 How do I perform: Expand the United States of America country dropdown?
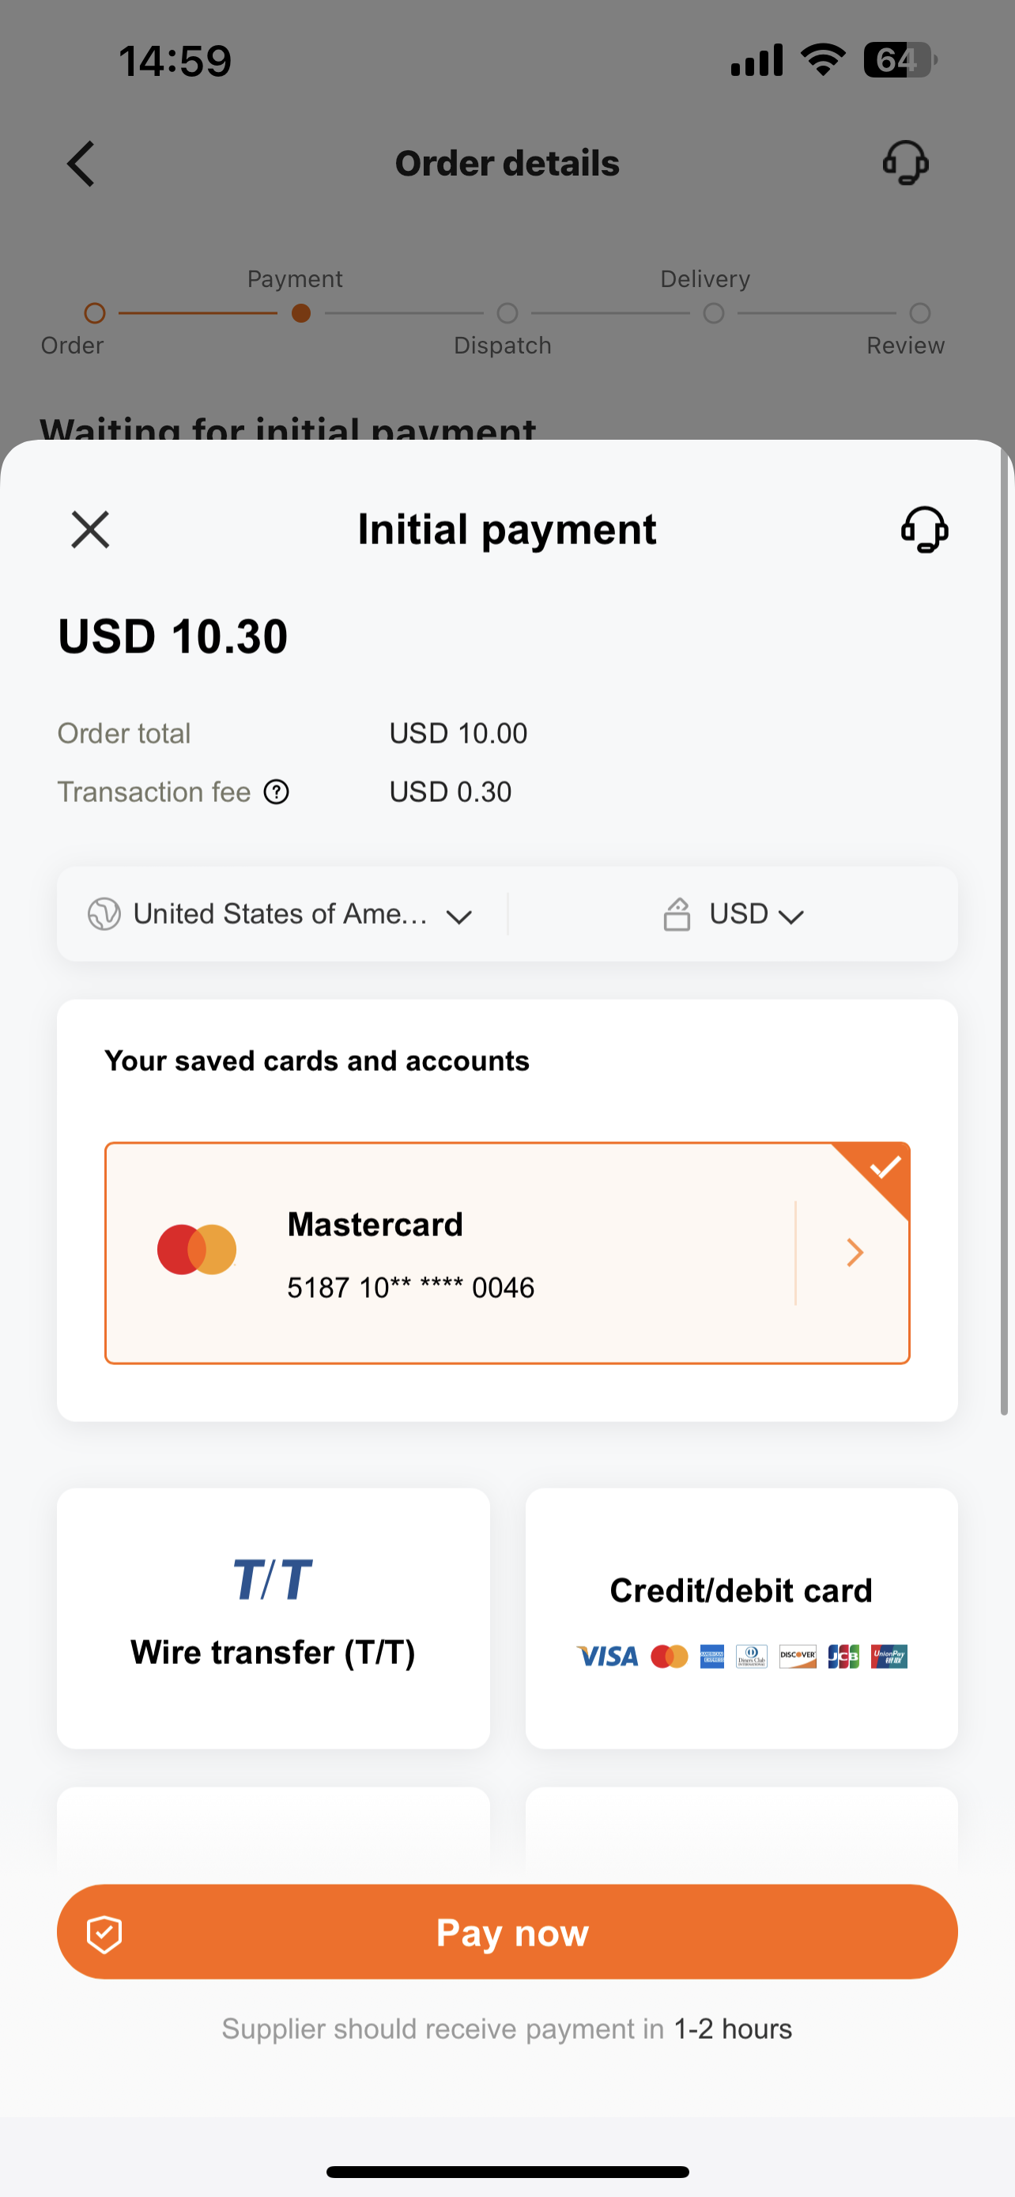click(x=458, y=917)
